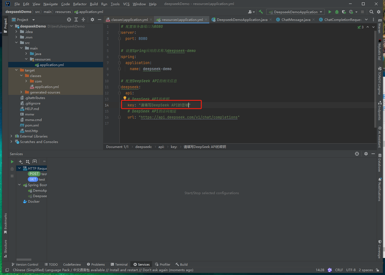Viewport: 385px width, 275px height.
Task: Click Problems tool window button
Action: click(96, 265)
